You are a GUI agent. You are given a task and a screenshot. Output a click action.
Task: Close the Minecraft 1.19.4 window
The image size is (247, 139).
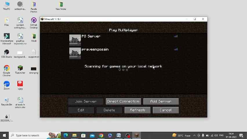[x=203, y=19]
